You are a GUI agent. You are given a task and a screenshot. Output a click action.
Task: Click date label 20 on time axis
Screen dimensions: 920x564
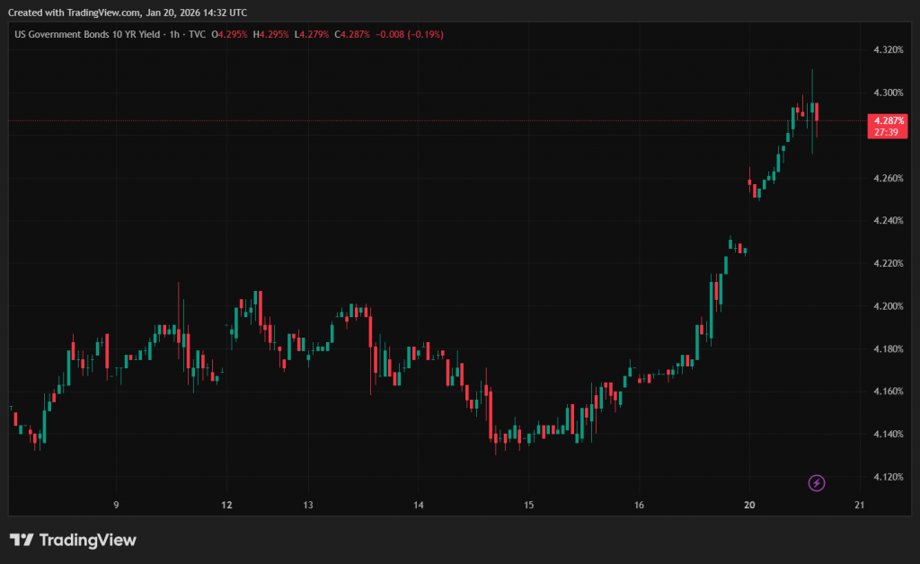pyautogui.click(x=750, y=506)
